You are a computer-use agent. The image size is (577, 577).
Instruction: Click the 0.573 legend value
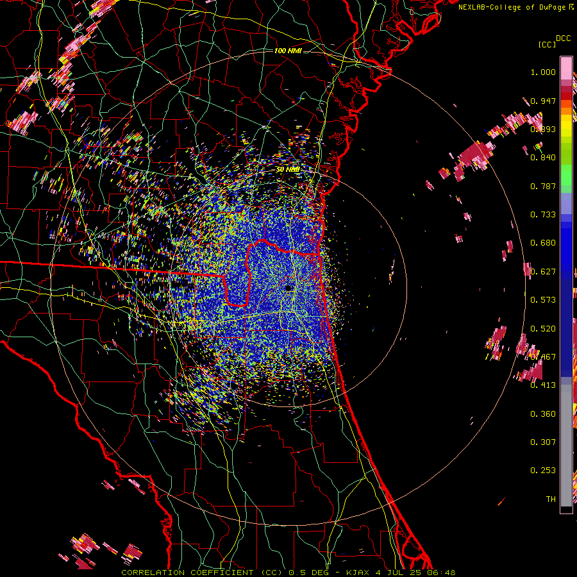[x=543, y=300]
